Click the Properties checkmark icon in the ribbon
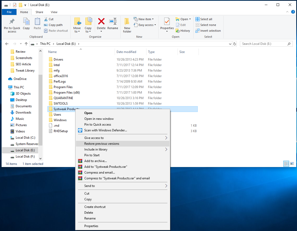The height and width of the screenshot is (231, 297). [x=167, y=21]
